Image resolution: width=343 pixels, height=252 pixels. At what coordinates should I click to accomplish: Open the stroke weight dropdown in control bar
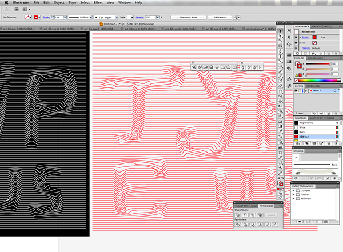[x=65, y=17]
